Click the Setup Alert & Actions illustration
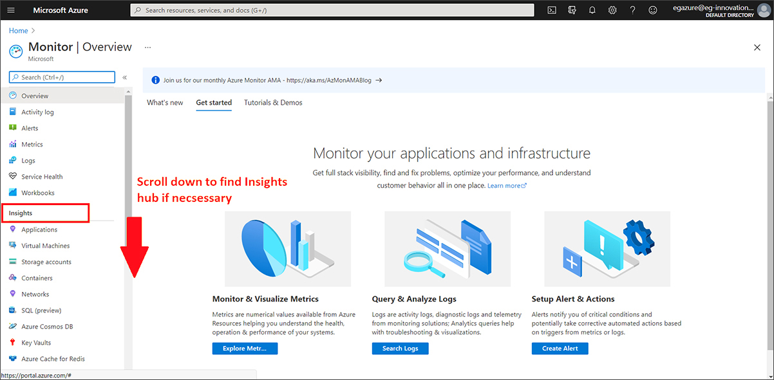Image resolution: width=774 pixels, height=380 pixels. (x=607, y=249)
